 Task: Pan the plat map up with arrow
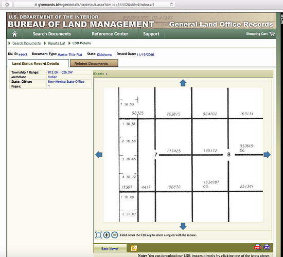tap(183, 83)
